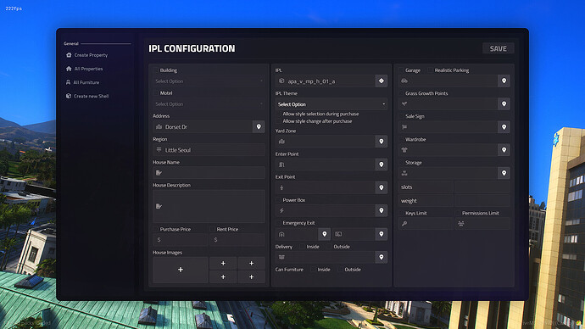Viewport: 585px width, 329px height.
Task: Open the Building Select Option dropdown
Action: pyautogui.click(x=209, y=81)
